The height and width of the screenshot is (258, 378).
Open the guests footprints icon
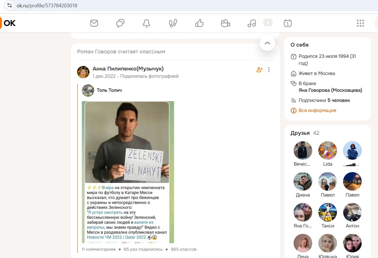tap(172, 23)
